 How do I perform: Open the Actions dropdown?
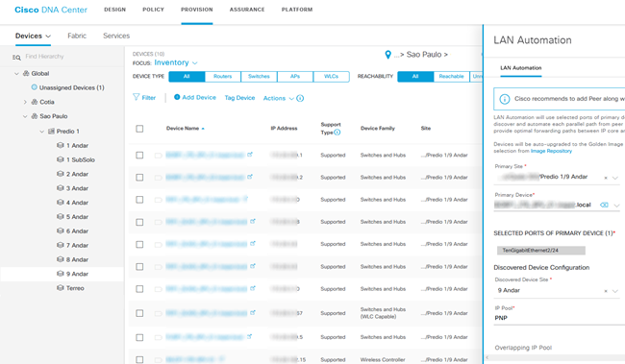pos(279,98)
